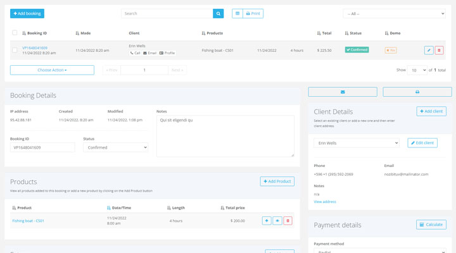Viewport: 456px width, 253px height.
Task: Sort by Products column
Action: tap(212, 33)
